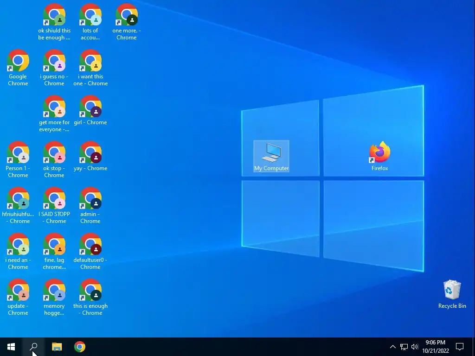Open the notification Action Center

tap(460, 347)
